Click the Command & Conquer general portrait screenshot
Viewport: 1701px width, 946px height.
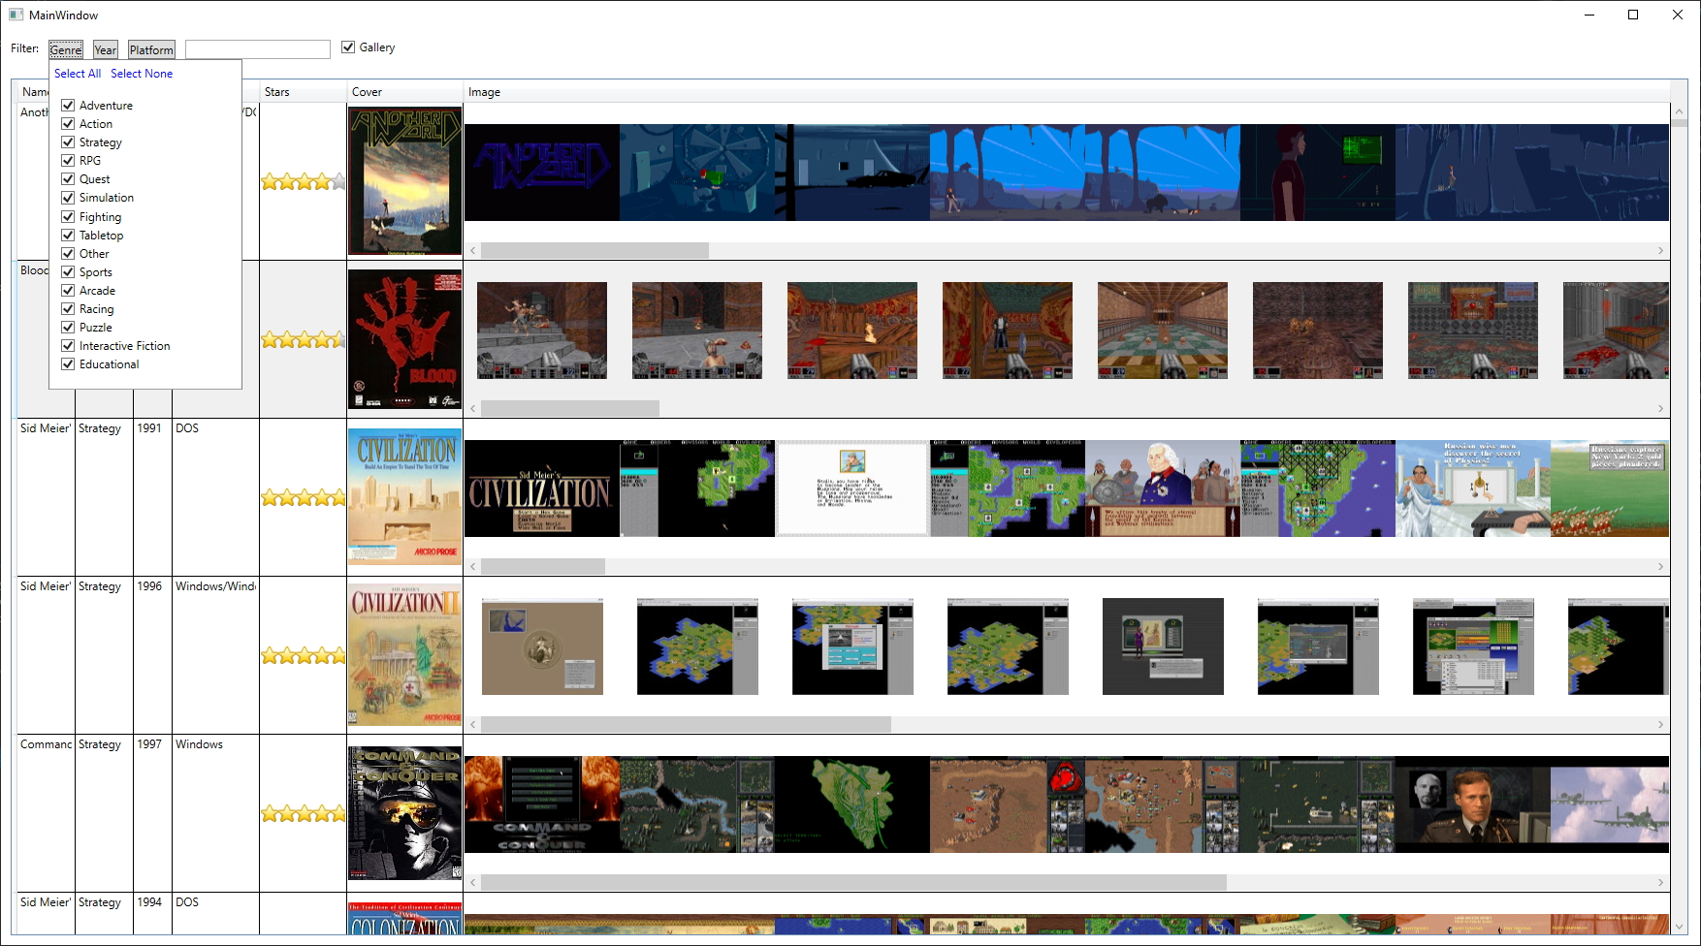(x=1473, y=804)
